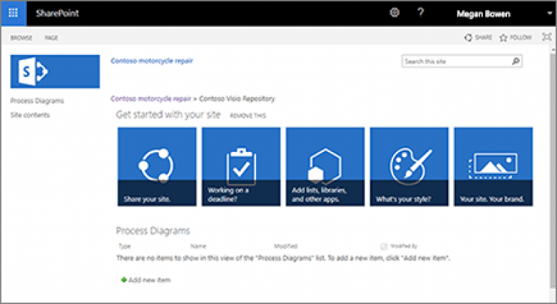Viewport: 557px width, 304px height.
Task: Open Site contents in left navigation
Action: coord(30,115)
